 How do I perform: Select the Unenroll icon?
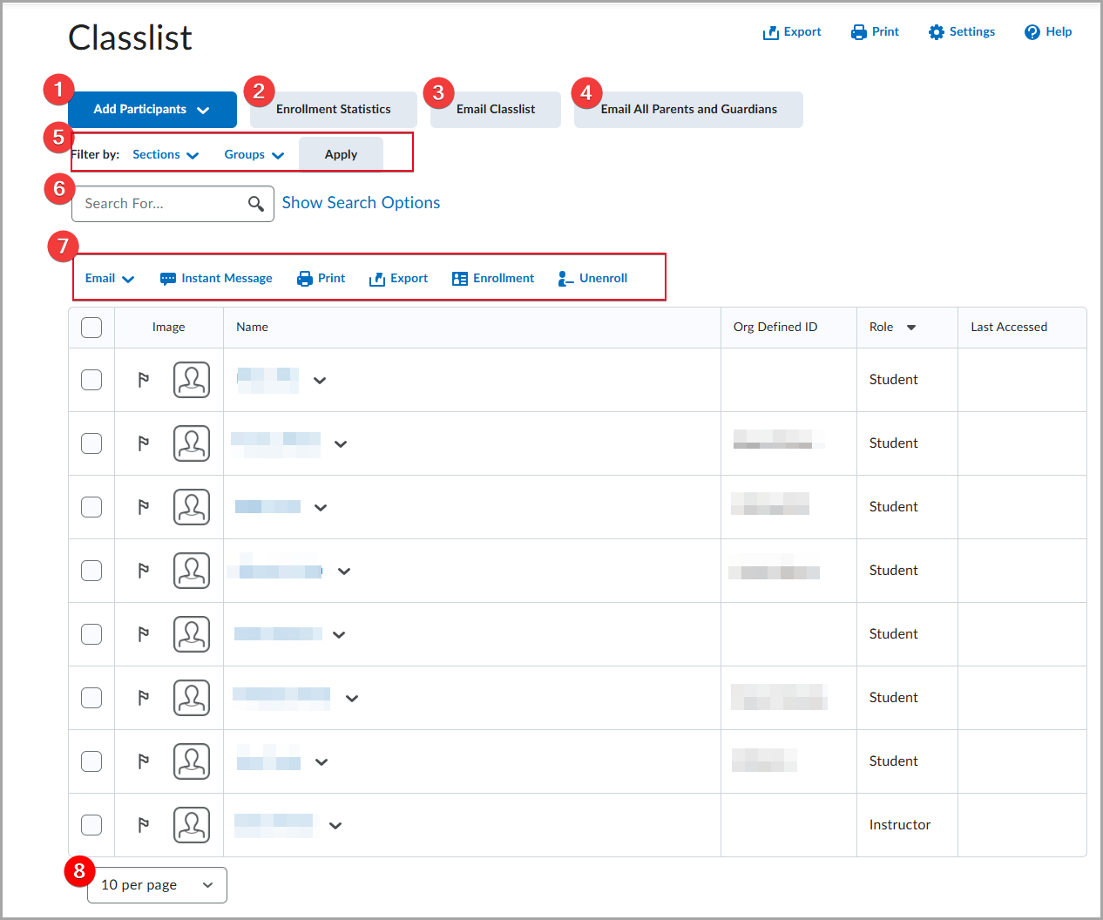(592, 277)
